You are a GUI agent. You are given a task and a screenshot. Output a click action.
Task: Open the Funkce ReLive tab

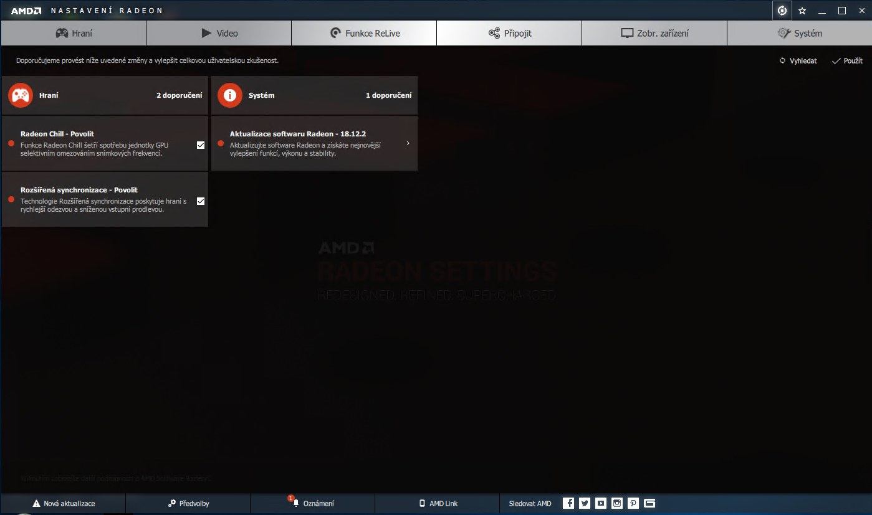pos(364,33)
